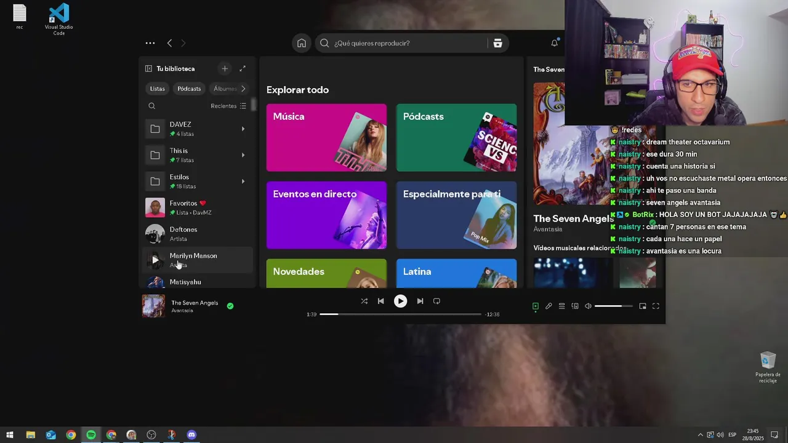Image resolution: width=788 pixels, height=443 pixels.
Task: Open 'Especialmente para ti' card
Action: tap(456, 215)
